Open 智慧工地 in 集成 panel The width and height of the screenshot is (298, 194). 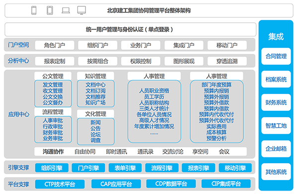(276, 126)
